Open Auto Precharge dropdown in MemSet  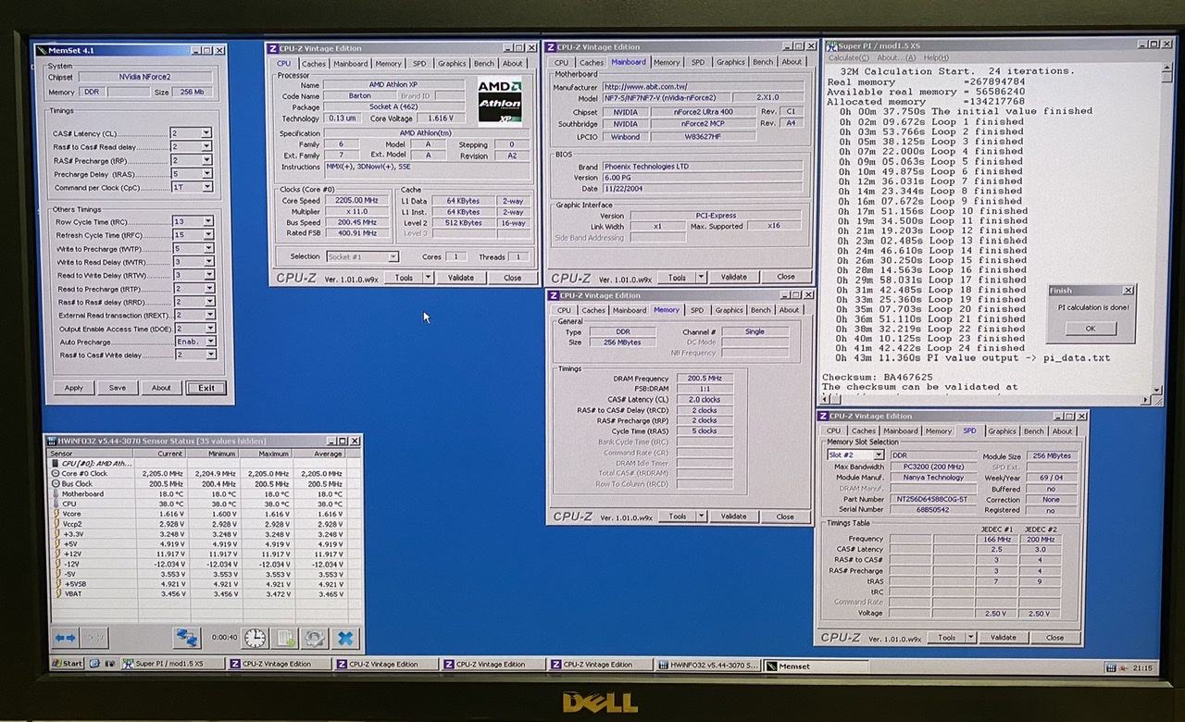click(210, 342)
